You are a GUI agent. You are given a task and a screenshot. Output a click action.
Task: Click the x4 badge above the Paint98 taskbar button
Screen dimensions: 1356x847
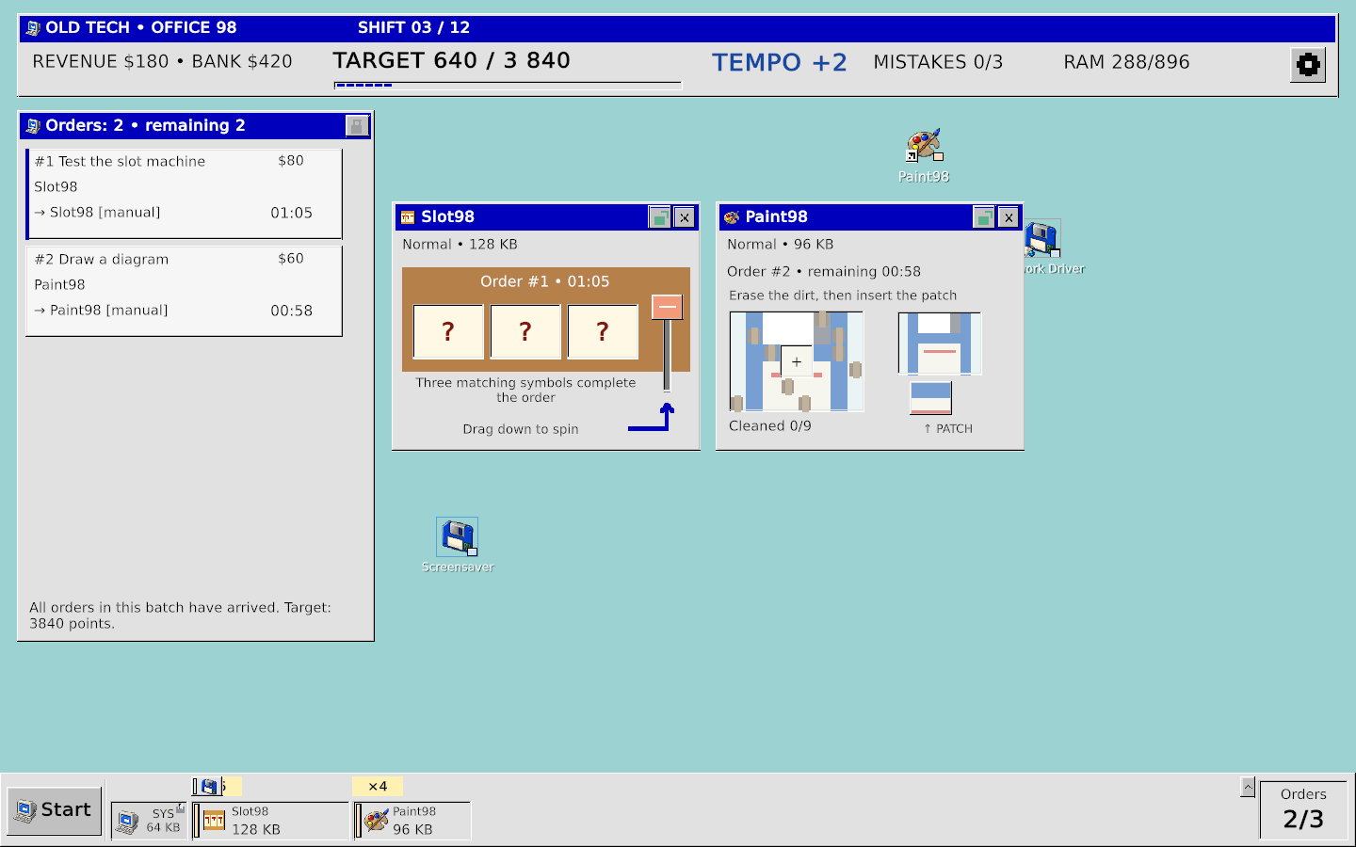378,786
